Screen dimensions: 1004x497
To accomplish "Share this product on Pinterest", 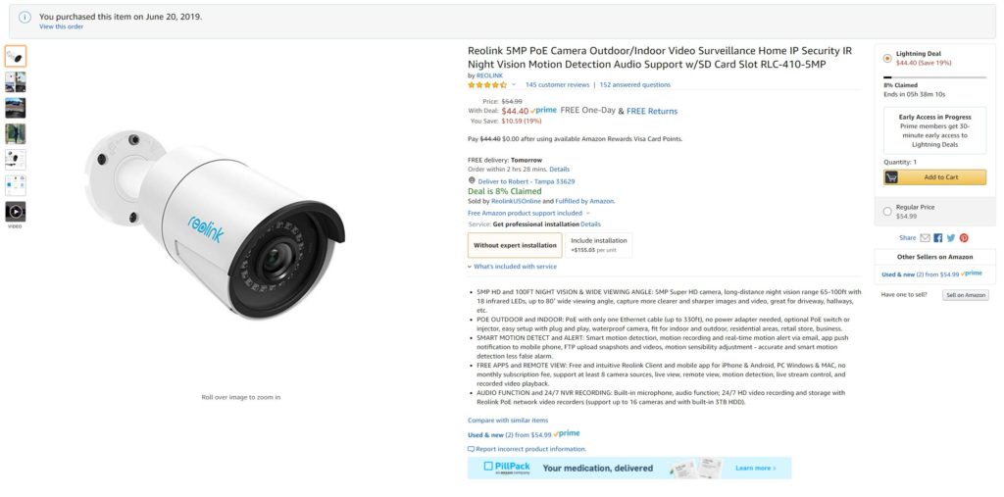I will tap(964, 237).
